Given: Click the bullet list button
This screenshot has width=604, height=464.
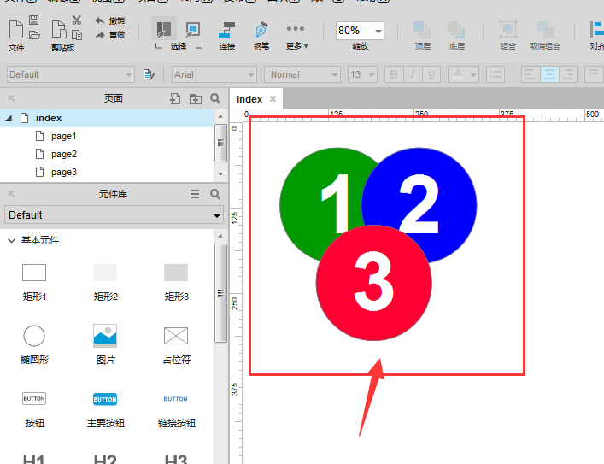Looking at the screenshot, I should coord(496,74).
